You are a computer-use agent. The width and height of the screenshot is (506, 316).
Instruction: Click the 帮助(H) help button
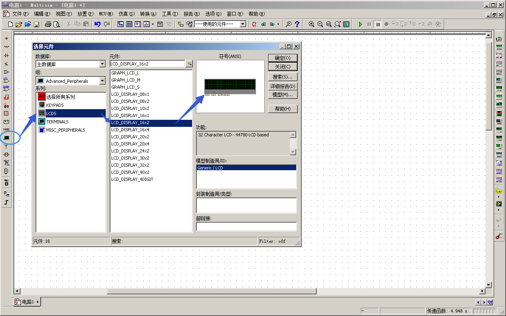tap(283, 109)
